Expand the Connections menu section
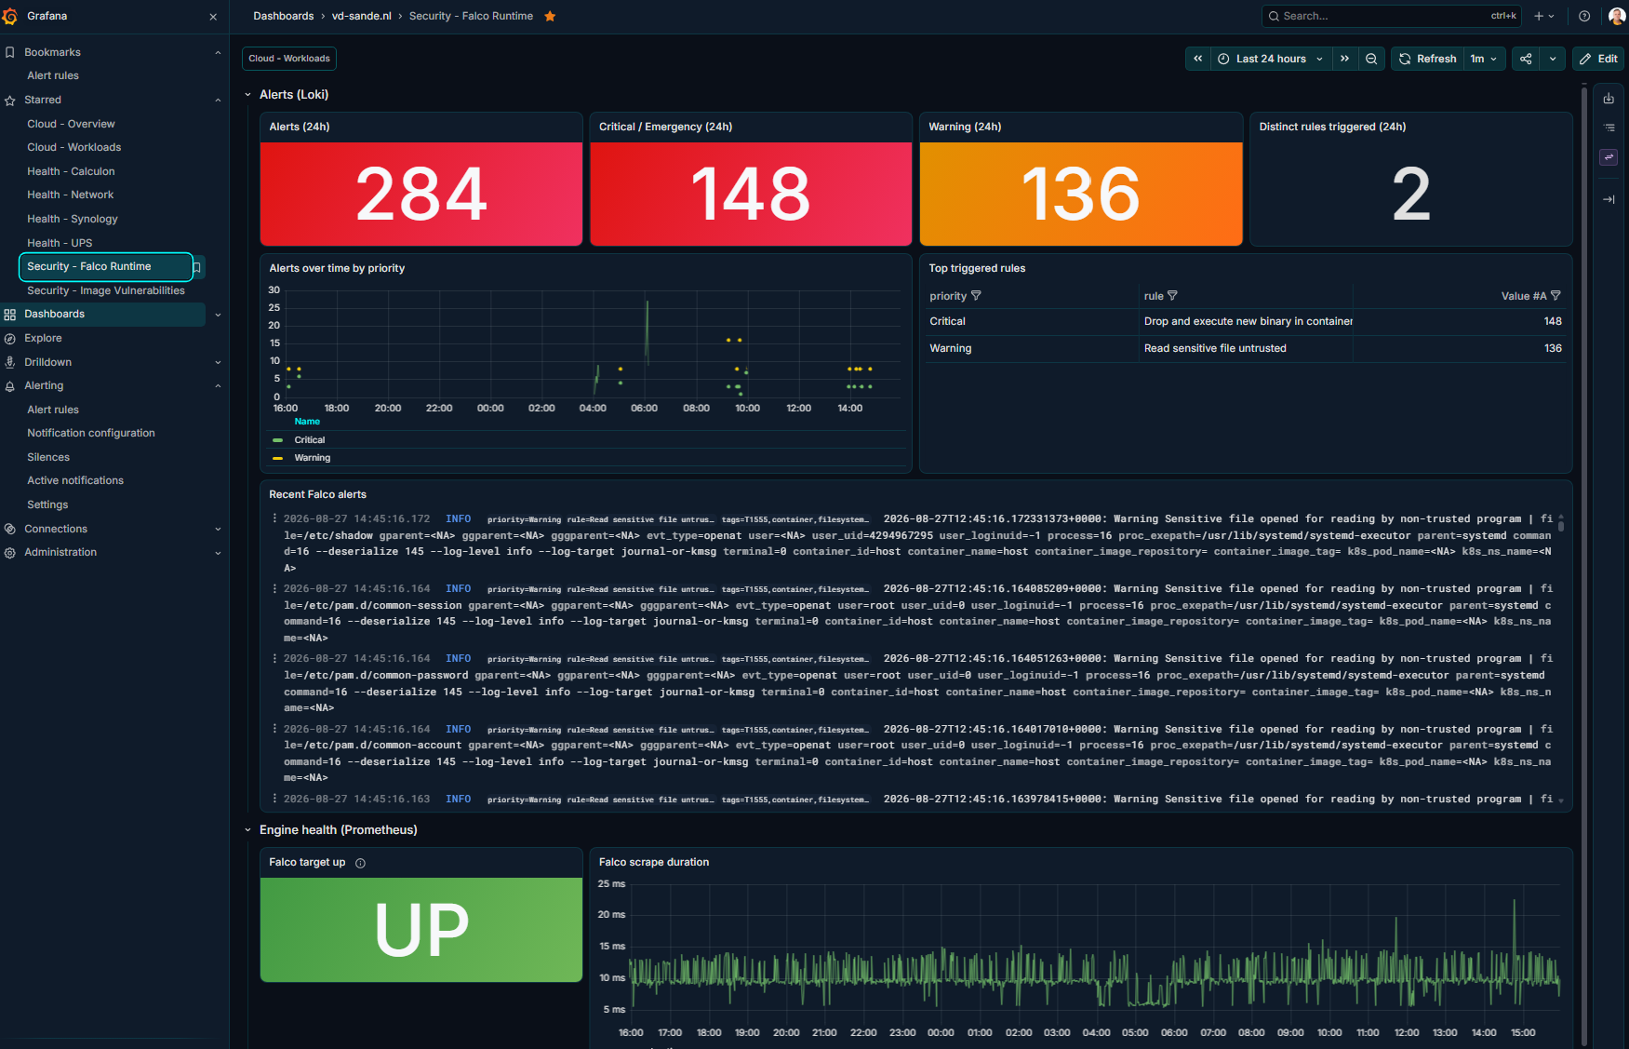Viewport: 1629px width, 1049px height. tap(218, 529)
